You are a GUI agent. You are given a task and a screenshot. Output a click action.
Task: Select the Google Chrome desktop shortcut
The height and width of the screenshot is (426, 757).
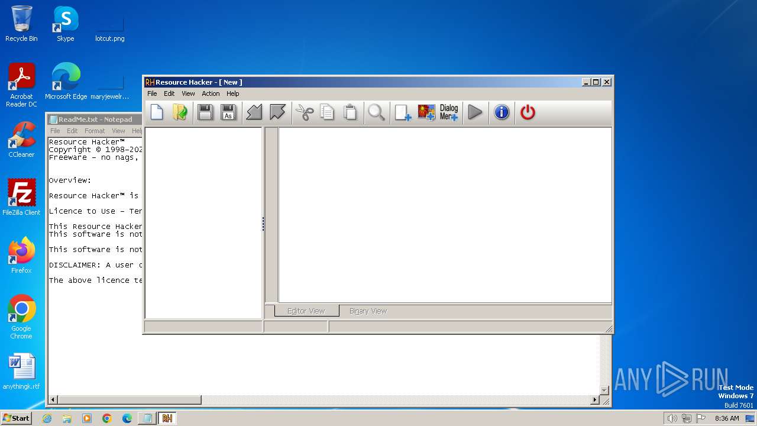coord(21,317)
